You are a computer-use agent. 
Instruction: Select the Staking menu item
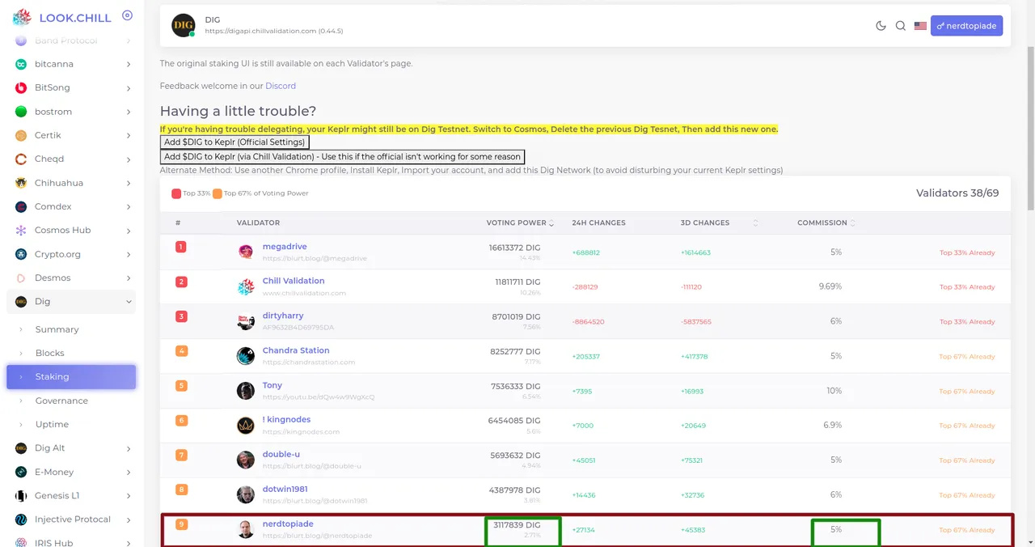pyautogui.click(x=71, y=377)
